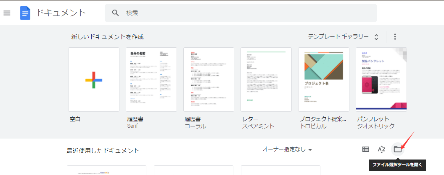Viewport: 444px width, 175px height.
Task: Open the file picker folder icon
Action: coord(398,149)
